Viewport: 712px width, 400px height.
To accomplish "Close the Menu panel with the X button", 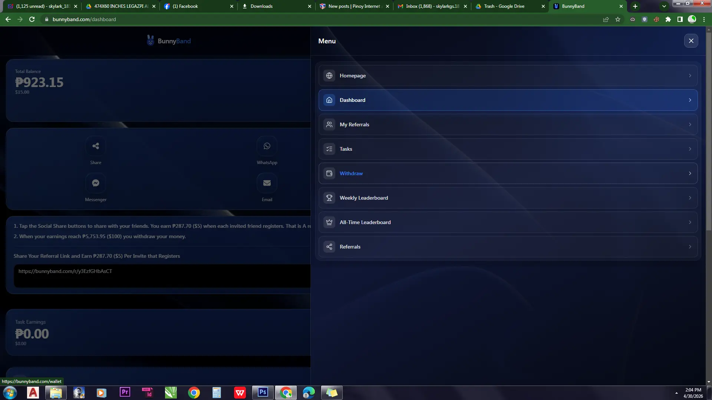I will click(691, 41).
